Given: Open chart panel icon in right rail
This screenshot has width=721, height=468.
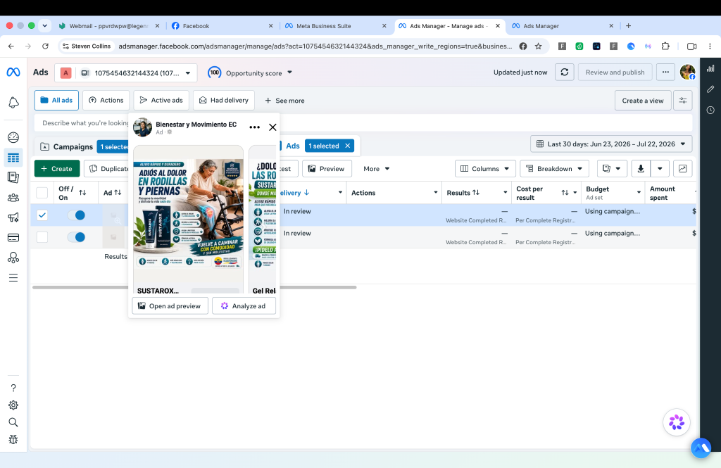Looking at the screenshot, I should click(x=710, y=68).
